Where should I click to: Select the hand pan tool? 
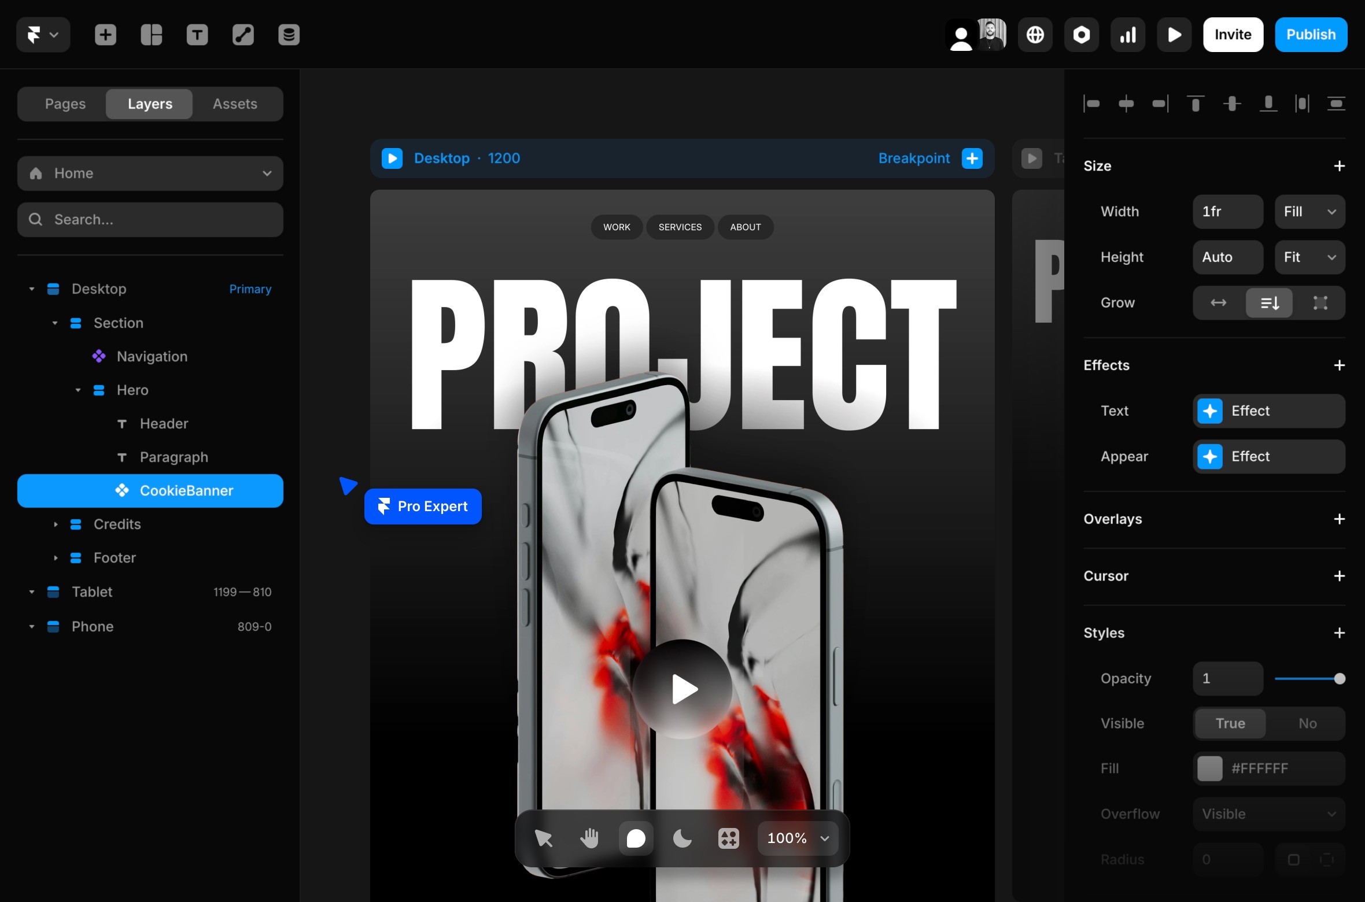(x=589, y=838)
